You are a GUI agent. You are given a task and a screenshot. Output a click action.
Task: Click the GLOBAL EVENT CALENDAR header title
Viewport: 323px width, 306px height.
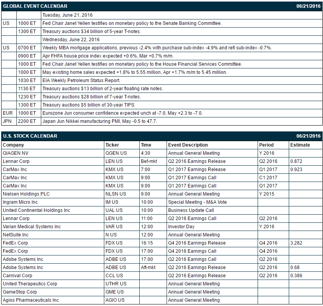coord(35,6)
